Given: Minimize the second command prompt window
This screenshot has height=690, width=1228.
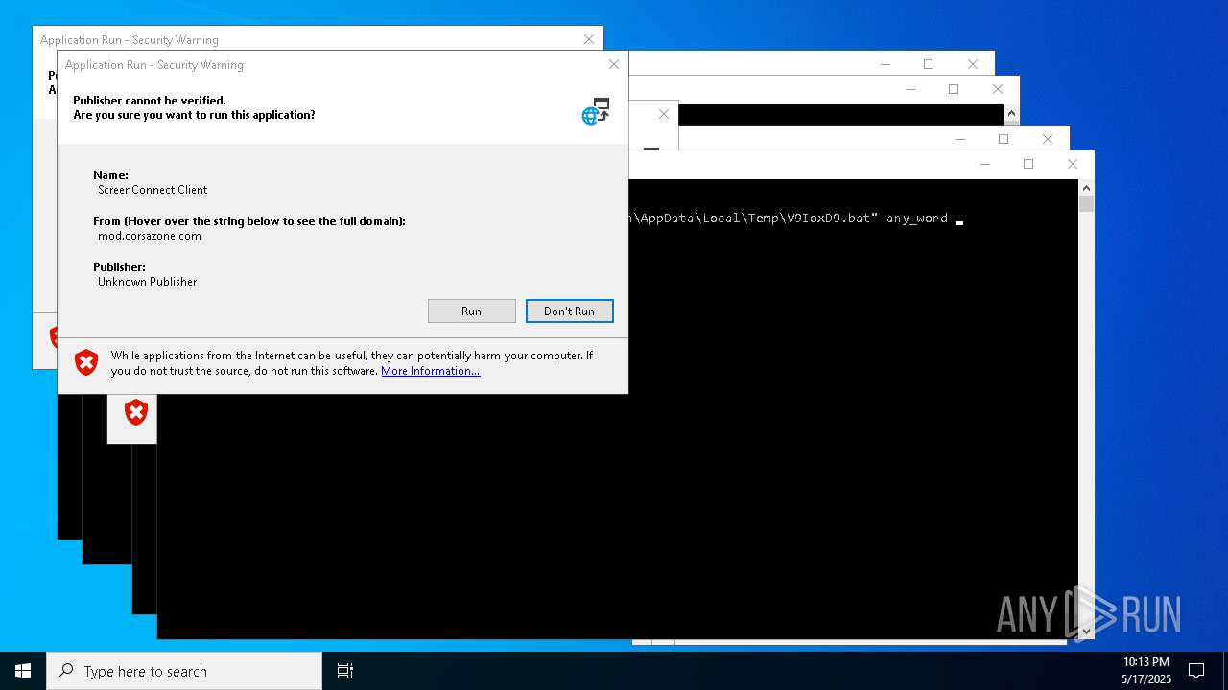Looking at the screenshot, I should pos(959,139).
